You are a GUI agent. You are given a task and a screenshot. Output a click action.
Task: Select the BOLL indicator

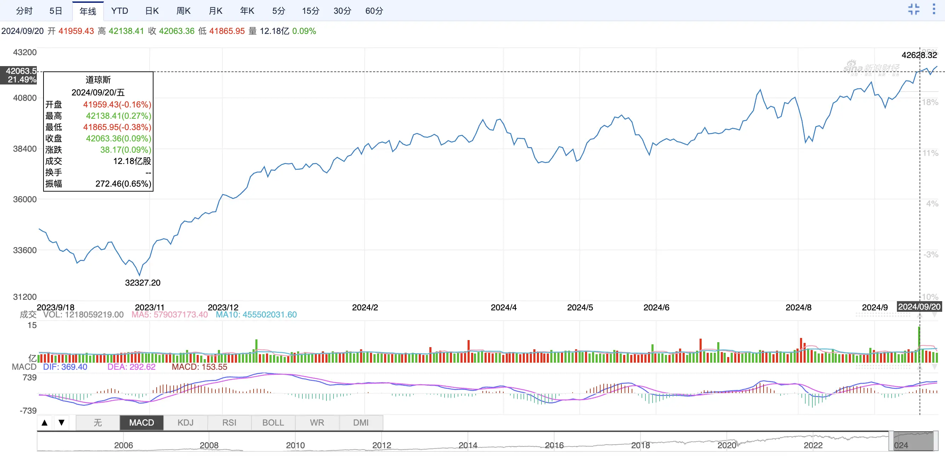[273, 423]
